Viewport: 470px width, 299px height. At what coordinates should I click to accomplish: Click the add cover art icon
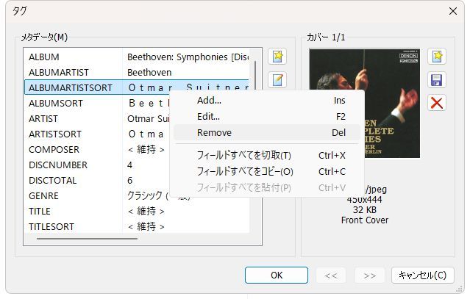[437, 57]
